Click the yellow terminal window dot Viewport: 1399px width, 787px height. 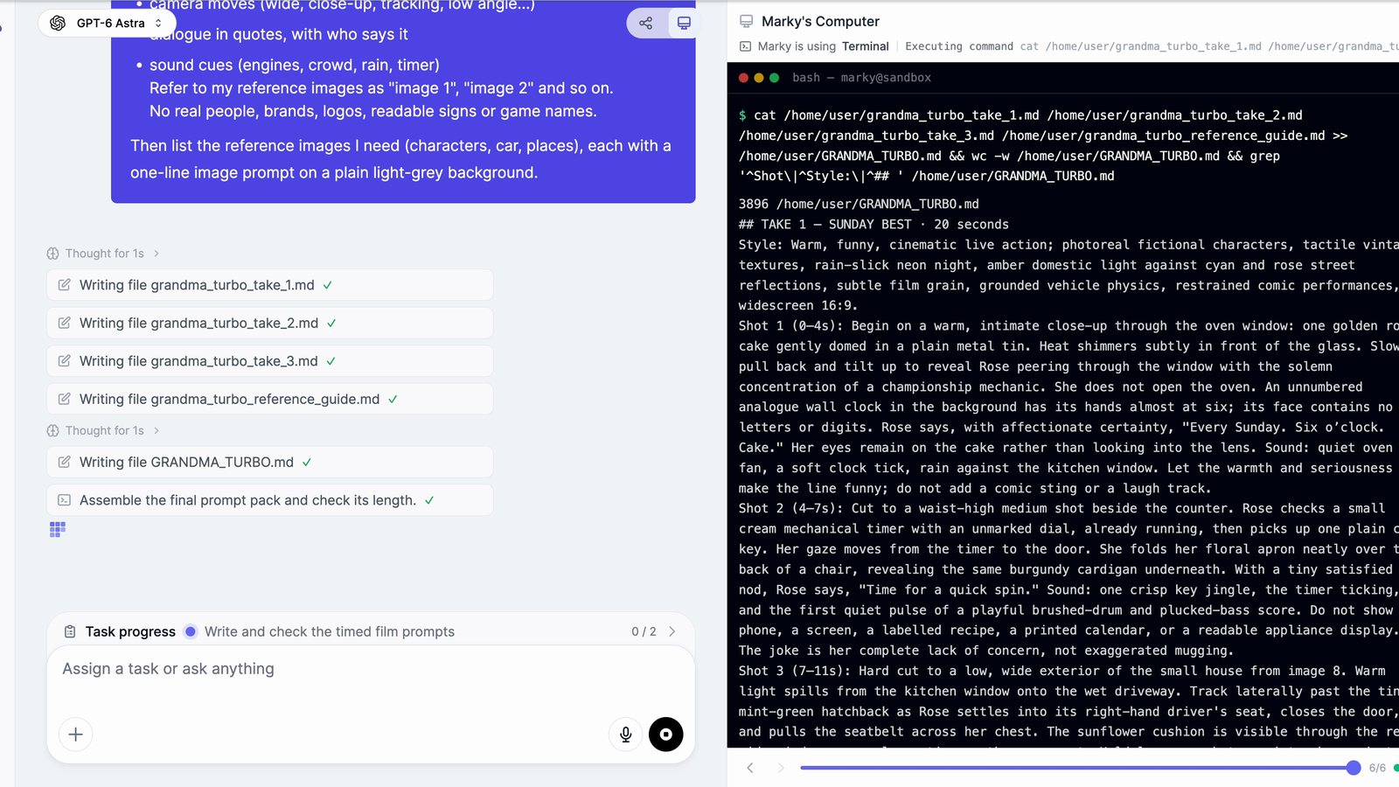759,78
